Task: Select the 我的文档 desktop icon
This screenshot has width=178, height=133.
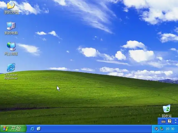Action: tap(11, 7)
